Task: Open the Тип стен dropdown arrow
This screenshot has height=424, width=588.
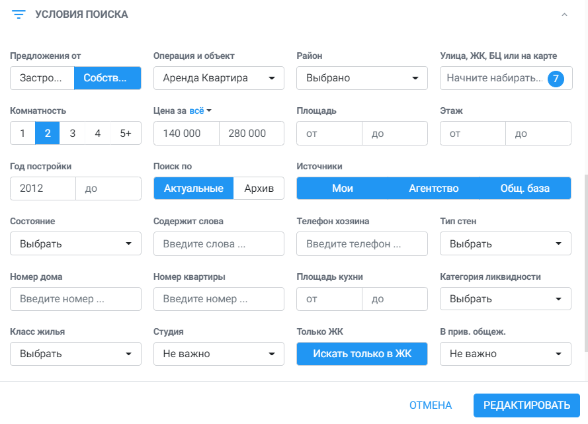Action: pos(558,243)
